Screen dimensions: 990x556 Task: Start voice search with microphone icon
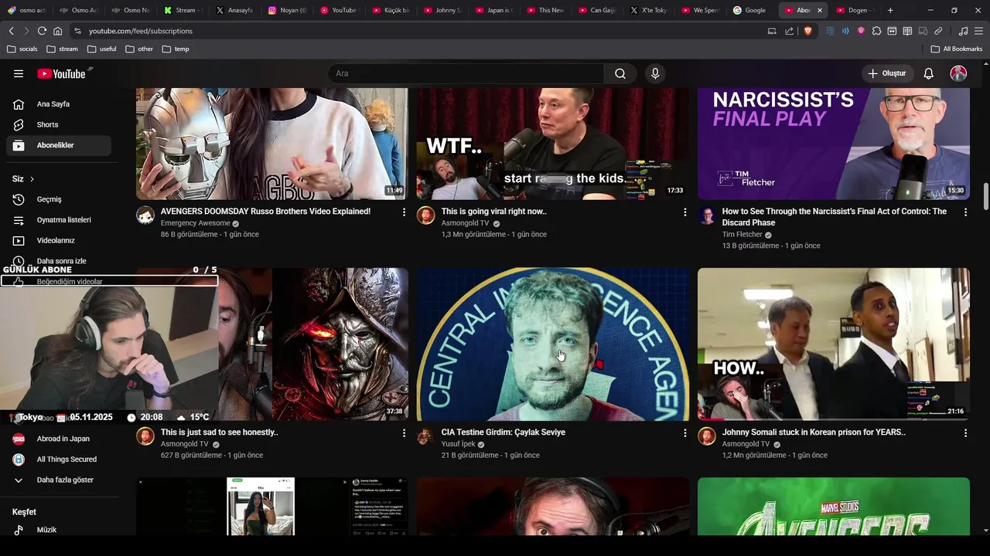[x=655, y=73]
